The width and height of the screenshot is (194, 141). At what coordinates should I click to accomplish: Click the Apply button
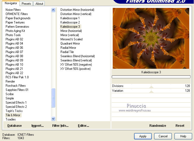point(143,136)
